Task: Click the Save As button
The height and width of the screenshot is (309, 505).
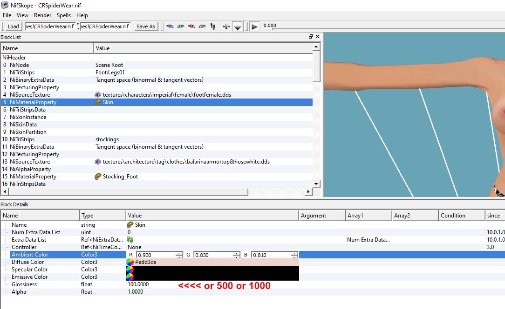Action: pos(145,26)
